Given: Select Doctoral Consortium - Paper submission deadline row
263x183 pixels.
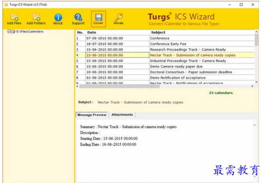Looking at the screenshot, I should [165, 72].
